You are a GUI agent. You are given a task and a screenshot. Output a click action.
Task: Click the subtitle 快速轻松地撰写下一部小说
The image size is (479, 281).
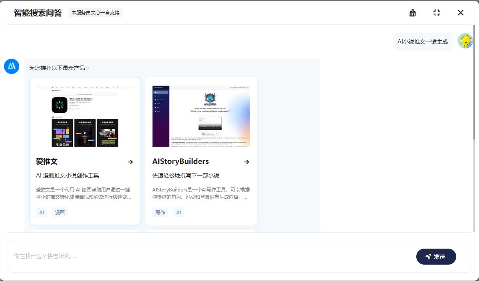[x=186, y=175]
